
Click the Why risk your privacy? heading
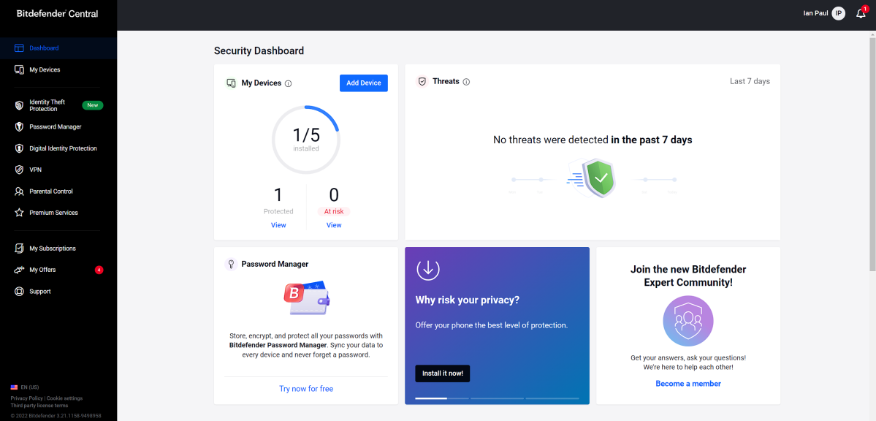(468, 300)
